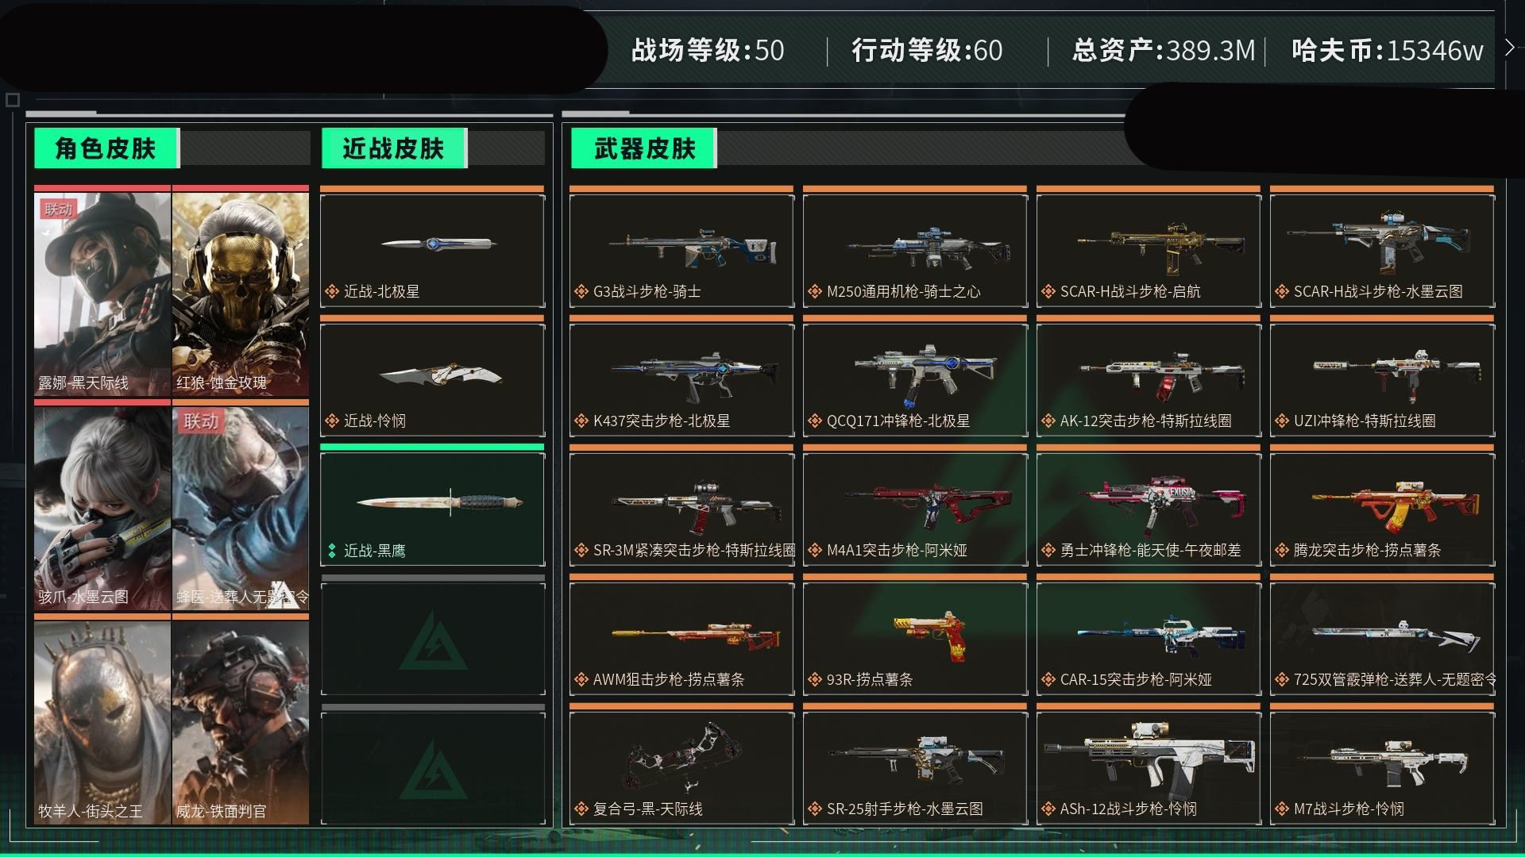The height and width of the screenshot is (857, 1525).
Task: Expand the right arrow after 哈夫币
Action: pyautogui.click(x=1510, y=48)
